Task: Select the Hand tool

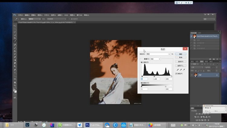Action: (x=15, y=82)
